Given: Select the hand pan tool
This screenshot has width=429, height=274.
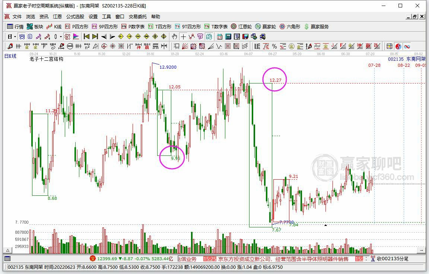Looking at the screenshot, I should (x=174, y=37).
